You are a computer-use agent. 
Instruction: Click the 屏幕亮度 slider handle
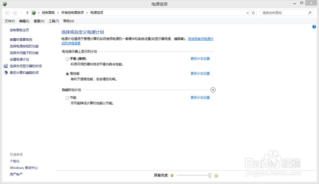pos(210,175)
